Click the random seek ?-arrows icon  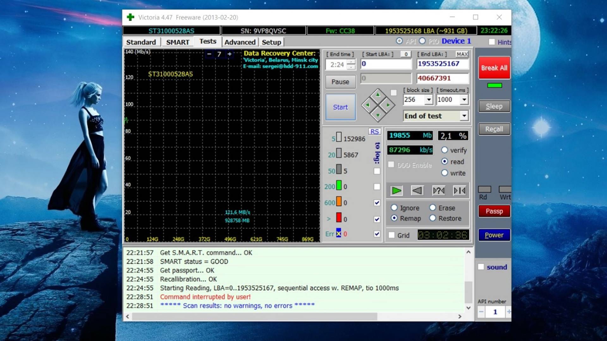tap(438, 190)
